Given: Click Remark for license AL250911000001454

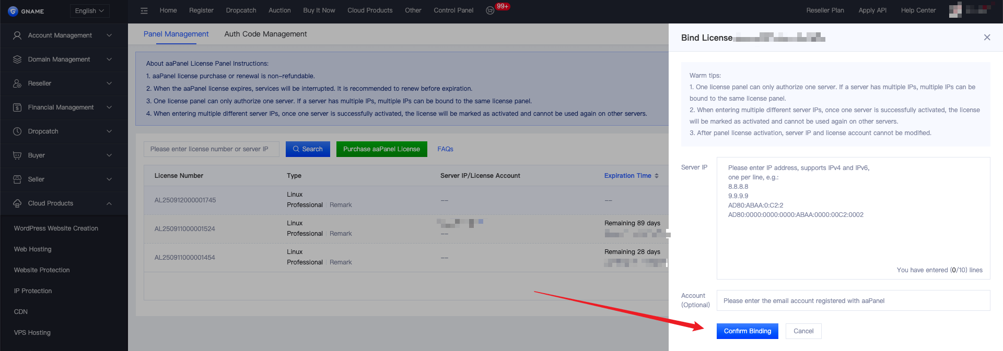Looking at the screenshot, I should (341, 262).
